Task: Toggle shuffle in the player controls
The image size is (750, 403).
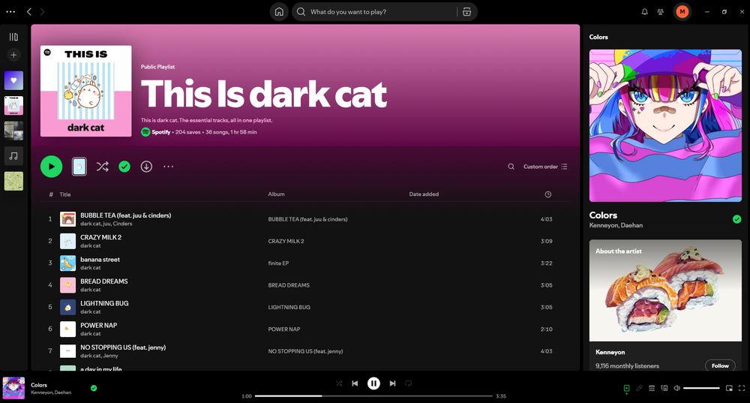Action: (339, 383)
